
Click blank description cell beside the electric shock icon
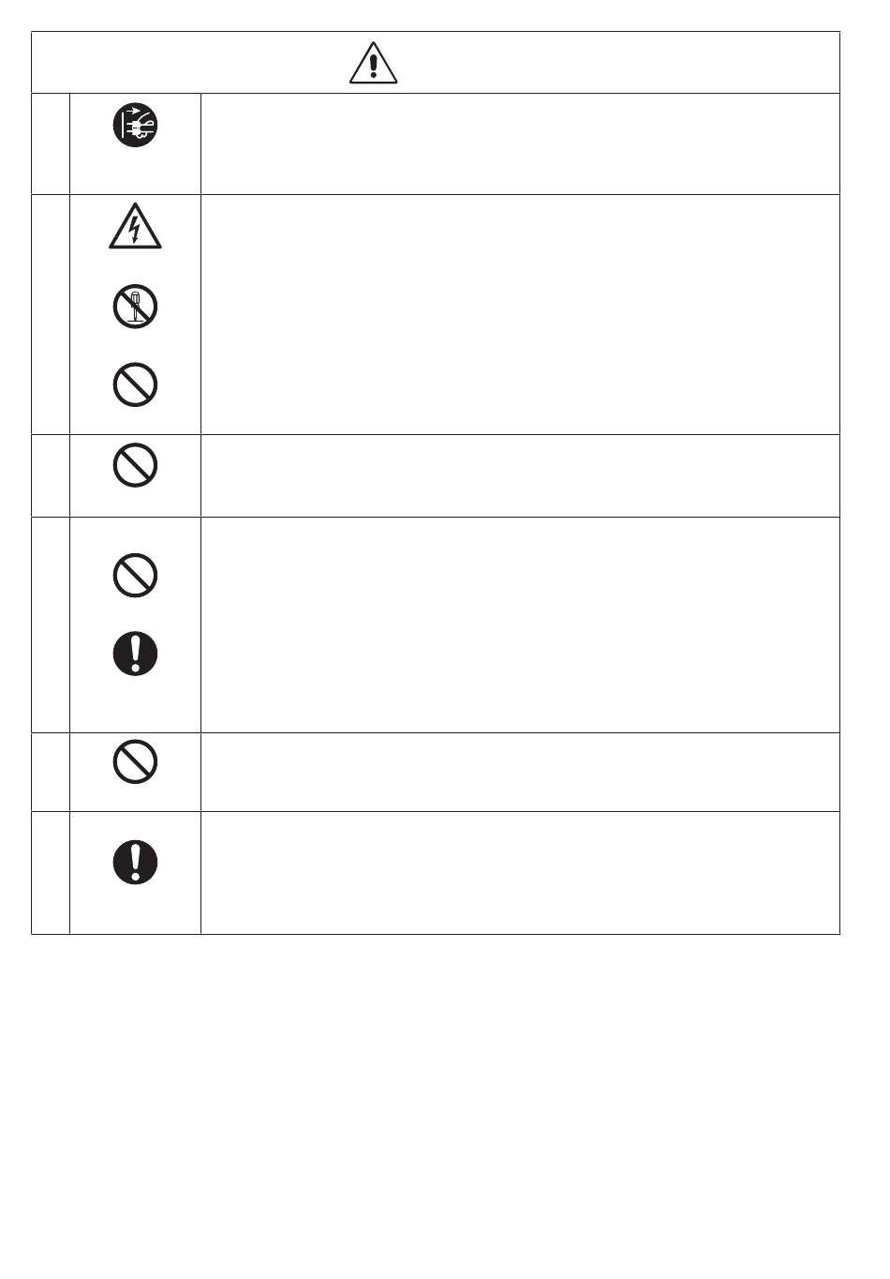click(520, 314)
